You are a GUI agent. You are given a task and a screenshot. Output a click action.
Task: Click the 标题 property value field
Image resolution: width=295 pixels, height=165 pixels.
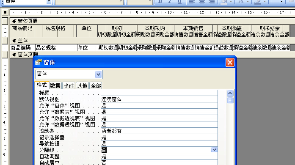point(160,93)
